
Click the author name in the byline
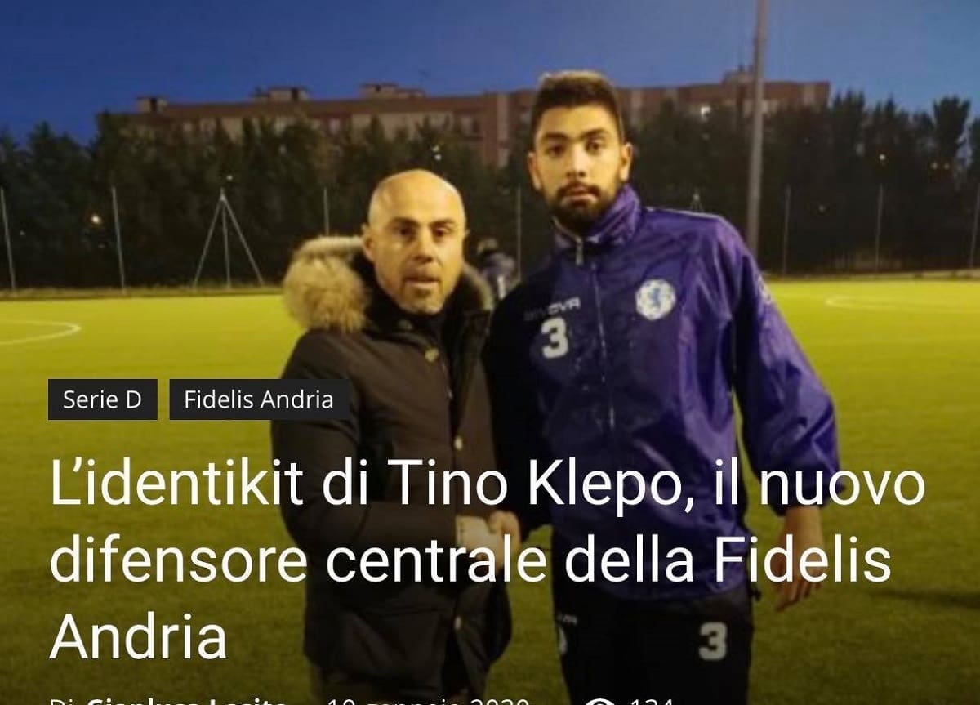coord(188,701)
